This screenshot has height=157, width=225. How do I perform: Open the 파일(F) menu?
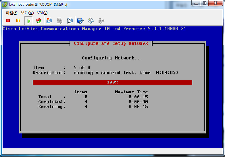[11, 13]
